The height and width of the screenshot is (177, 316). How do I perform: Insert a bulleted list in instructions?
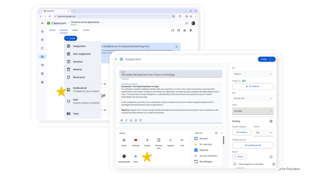click(x=136, y=120)
